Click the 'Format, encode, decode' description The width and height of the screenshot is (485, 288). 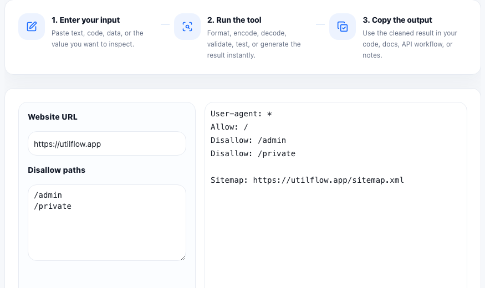[x=254, y=44]
